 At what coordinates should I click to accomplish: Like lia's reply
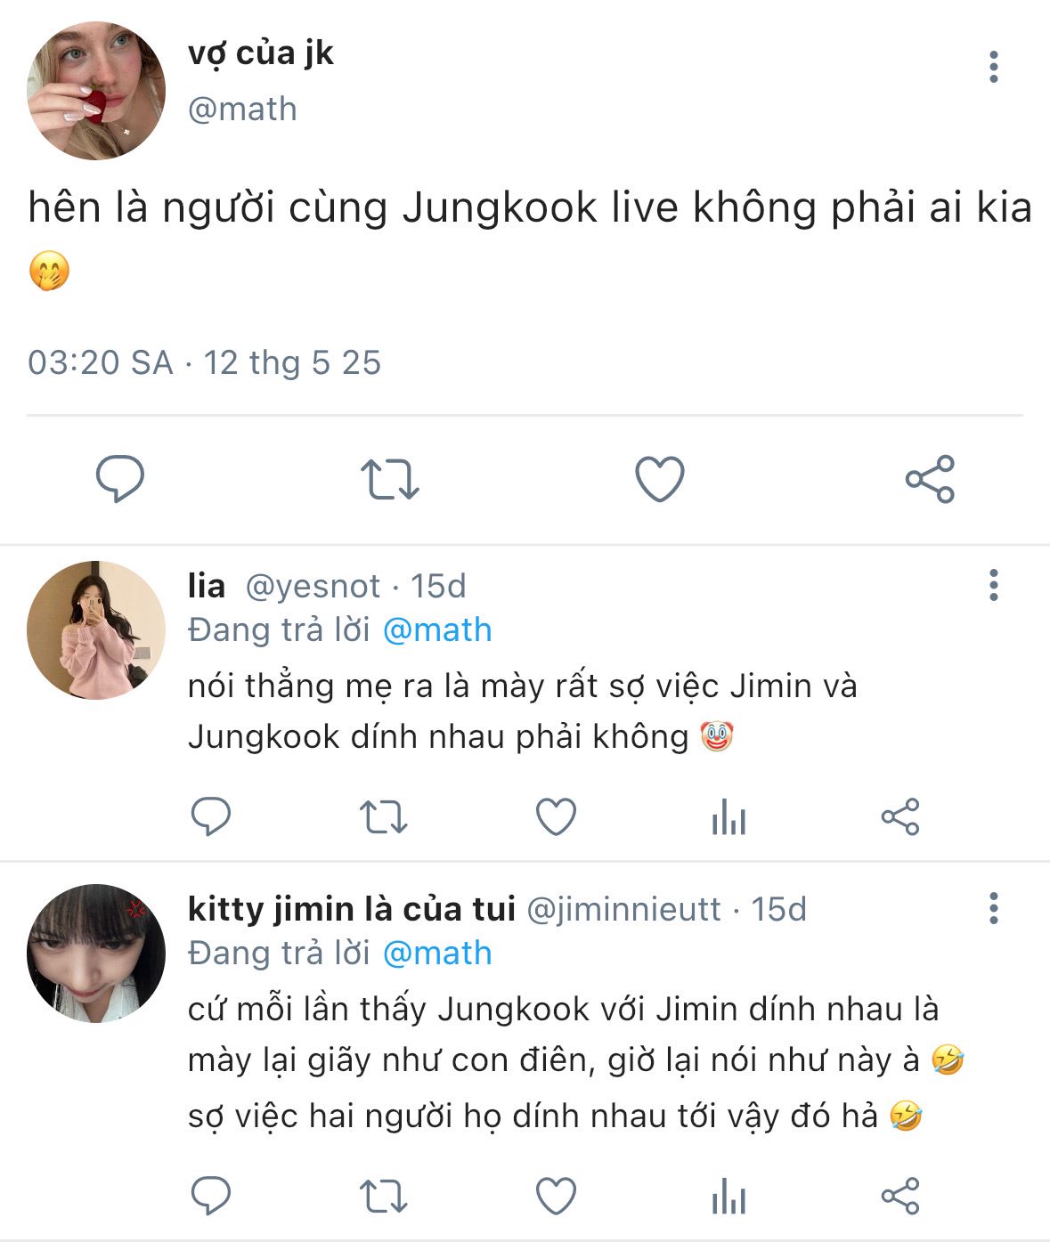click(x=556, y=816)
